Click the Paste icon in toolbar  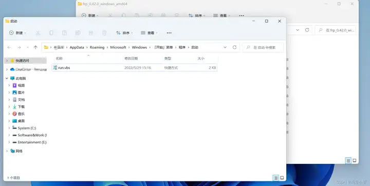pyautogui.click(x=64, y=33)
